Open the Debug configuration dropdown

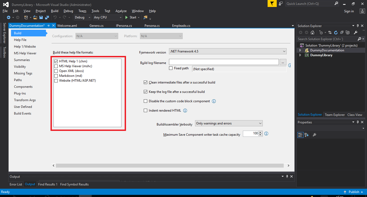tap(83, 17)
